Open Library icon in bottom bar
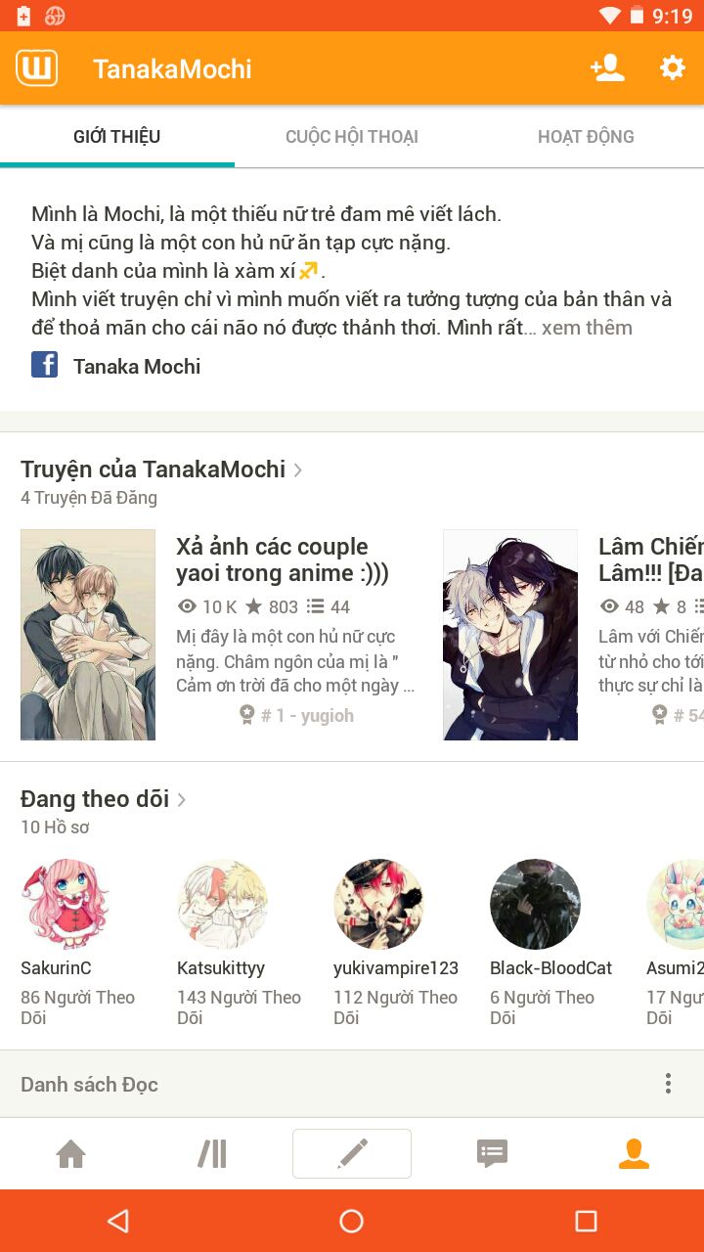This screenshot has width=704, height=1252. [212, 1154]
